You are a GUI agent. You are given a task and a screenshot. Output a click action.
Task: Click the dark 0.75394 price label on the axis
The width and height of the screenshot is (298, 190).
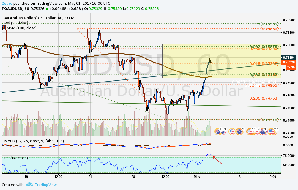click(288, 58)
